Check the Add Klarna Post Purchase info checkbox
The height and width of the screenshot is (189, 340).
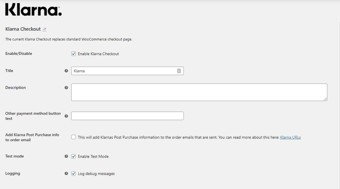74,137
